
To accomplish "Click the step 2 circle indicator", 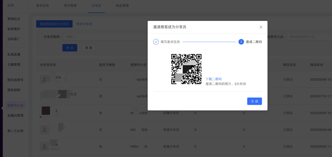I will [241, 42].
